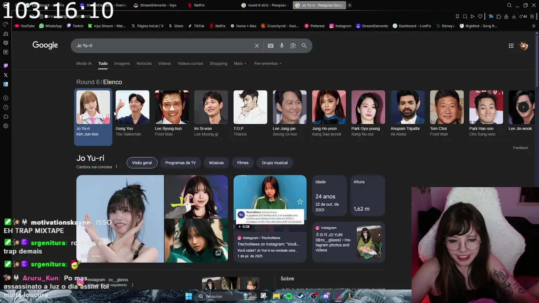Open the TrechoNews Instagram video result
The image size is (539, 303).
tap(270, 219)
